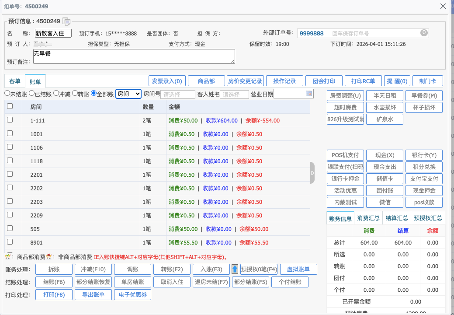Viewport: 454px width, 315px height.
Task: Tick the select-all checkbox in table header
Action: pyautogui.click(x=10, y=106)
